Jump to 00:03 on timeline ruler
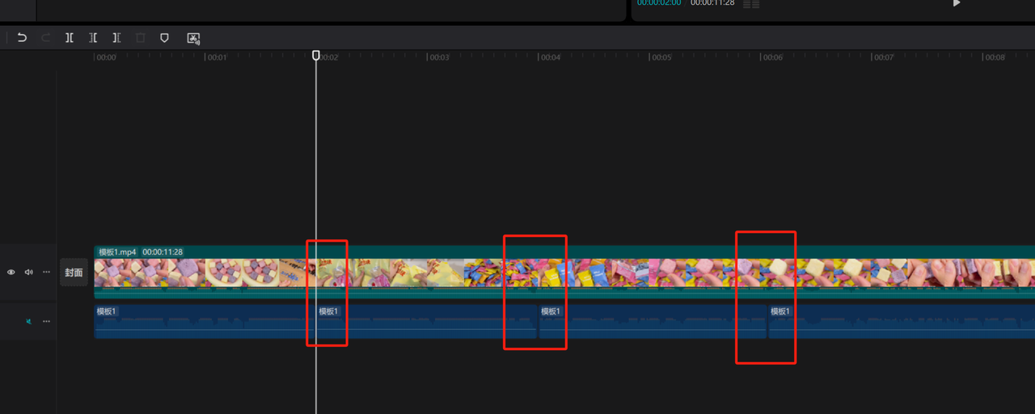1035x414 pixels. [x=439, y=57]
